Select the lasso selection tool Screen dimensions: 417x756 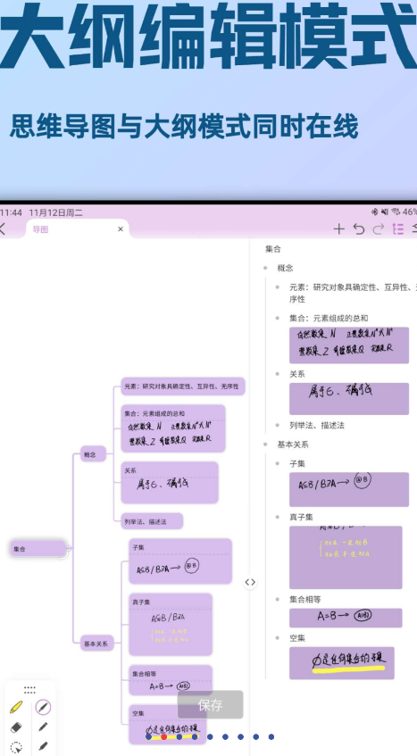[x=16, y=747]
